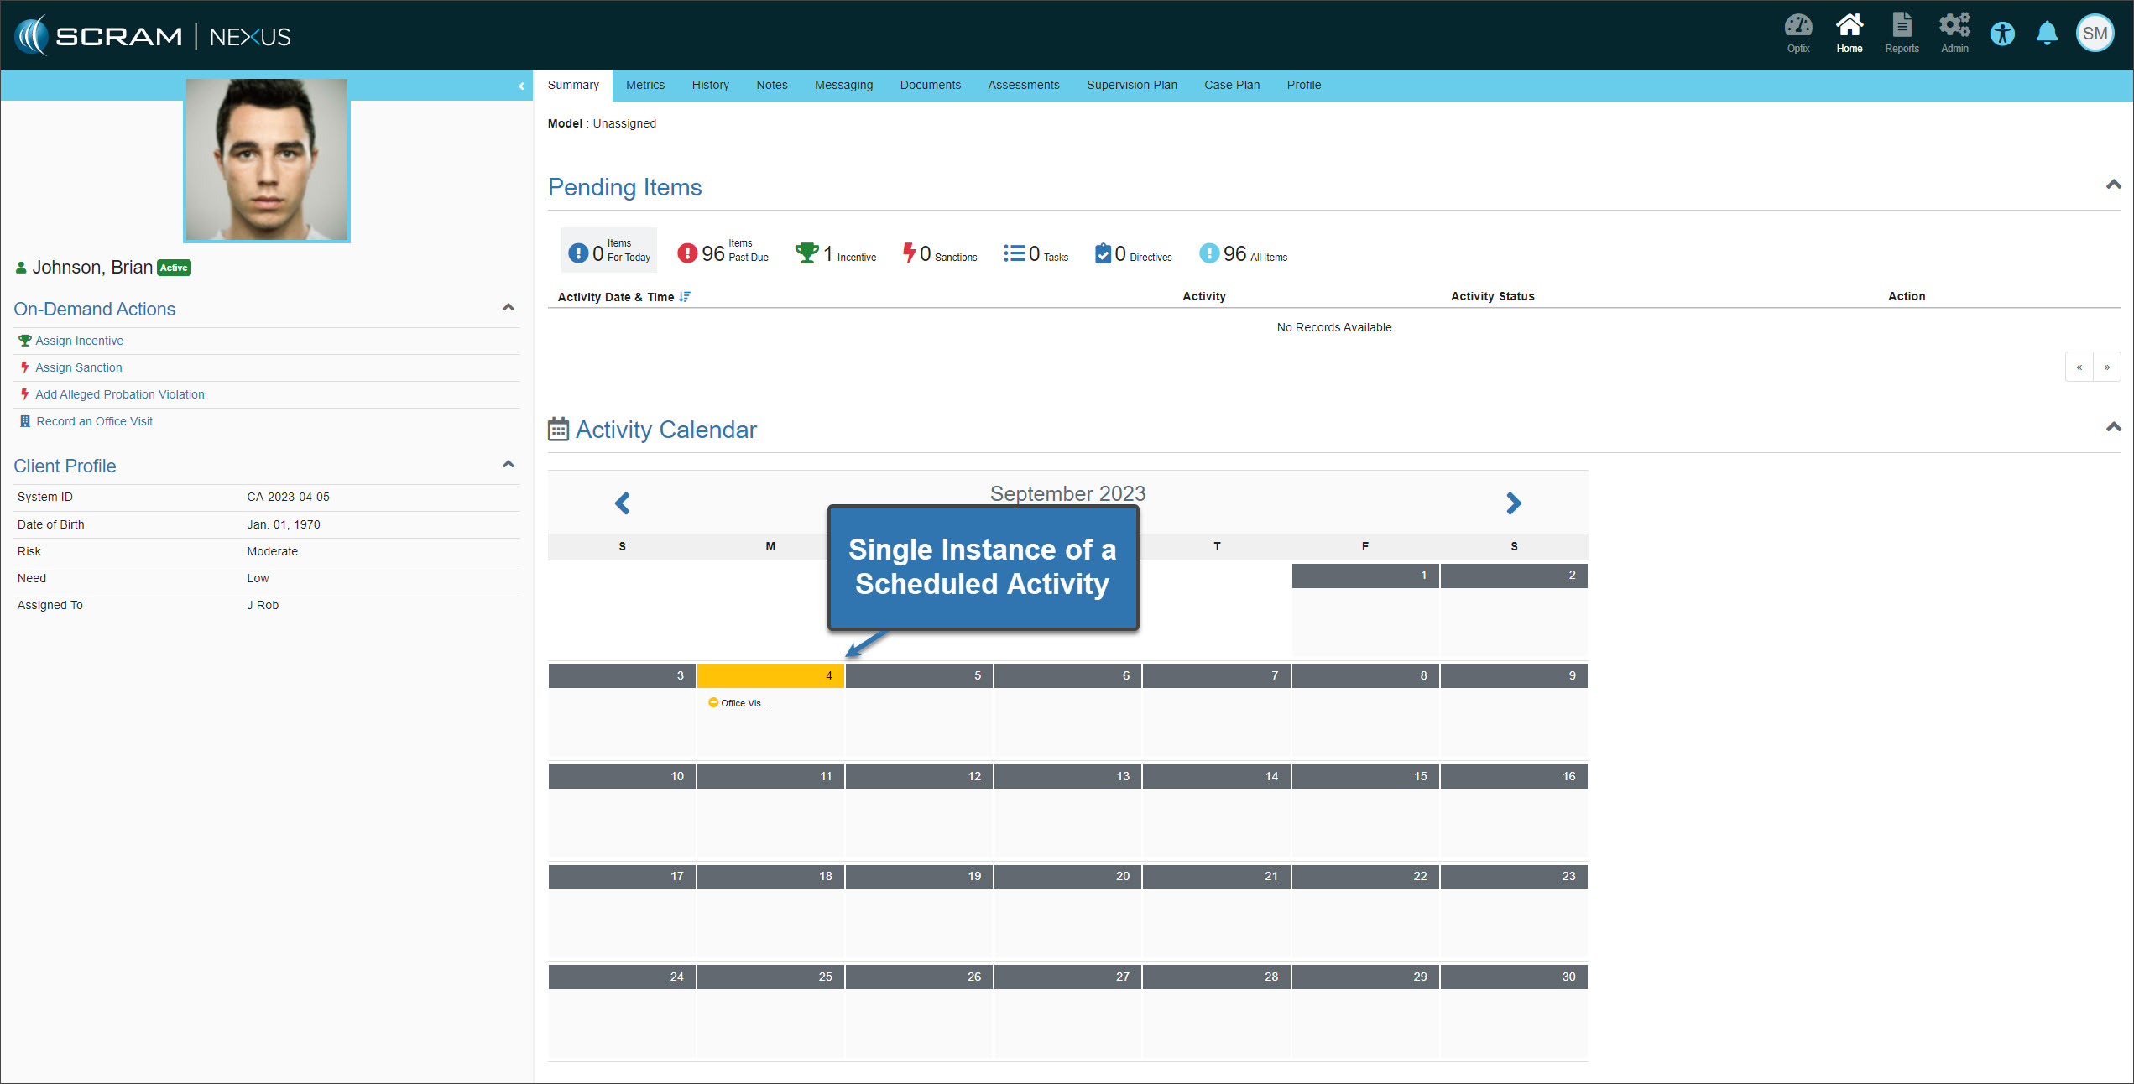This screenshot has height=1084, width=2134.
Task: Collapse the On-Demand Actions section
Action: pos(508,308)
